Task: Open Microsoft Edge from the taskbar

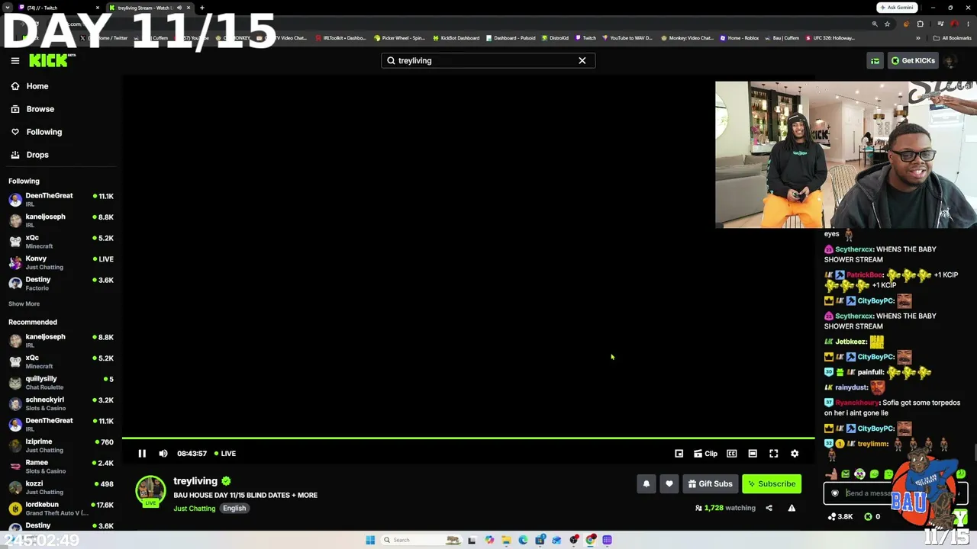Action: (x=523, y=540)
